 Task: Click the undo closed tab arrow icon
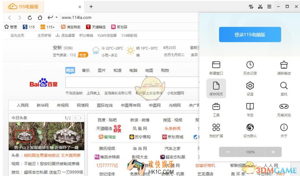(x=50, y=18)
